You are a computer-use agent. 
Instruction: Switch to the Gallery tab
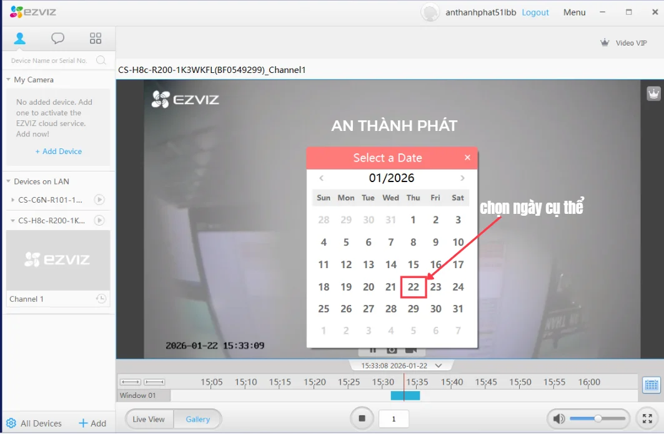click(x=197, y=419)
